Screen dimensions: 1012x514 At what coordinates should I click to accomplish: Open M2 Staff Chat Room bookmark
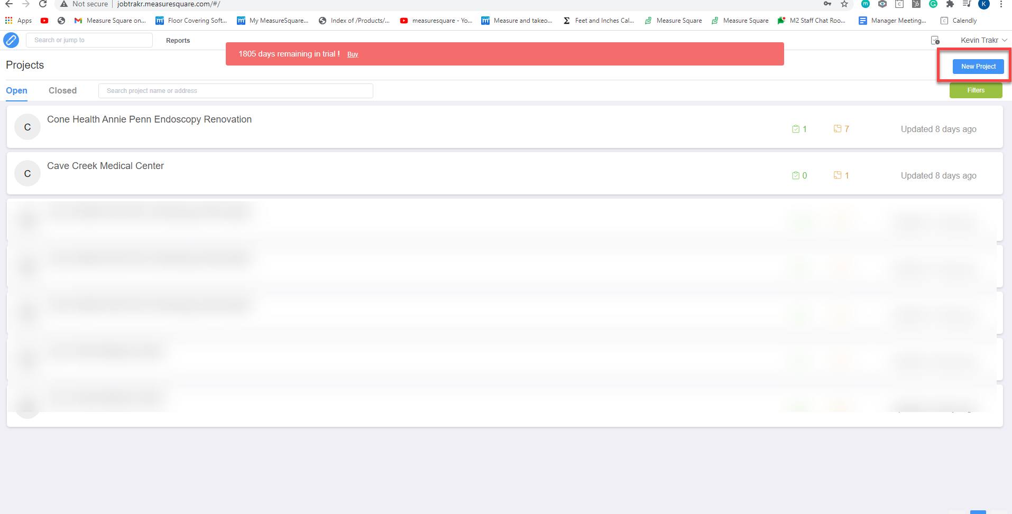(812, 21)
